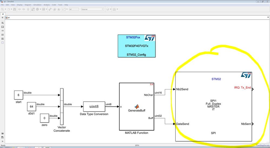Select the uint8 Data Type Conversion block
The image size is (270, 148).
pos(94,107)
